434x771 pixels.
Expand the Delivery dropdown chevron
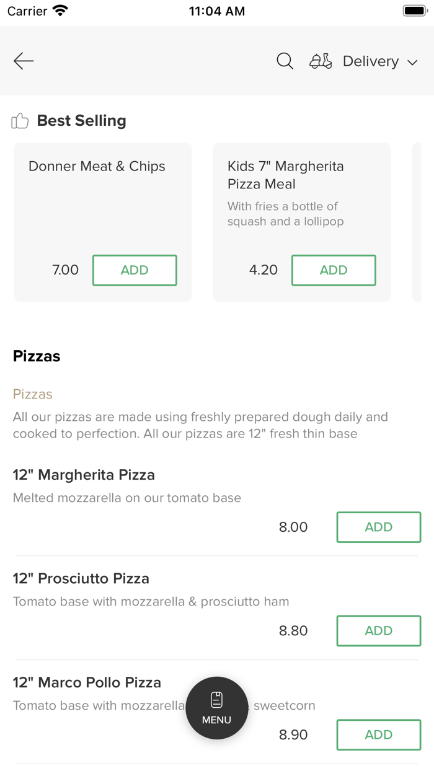coord(412,62)
